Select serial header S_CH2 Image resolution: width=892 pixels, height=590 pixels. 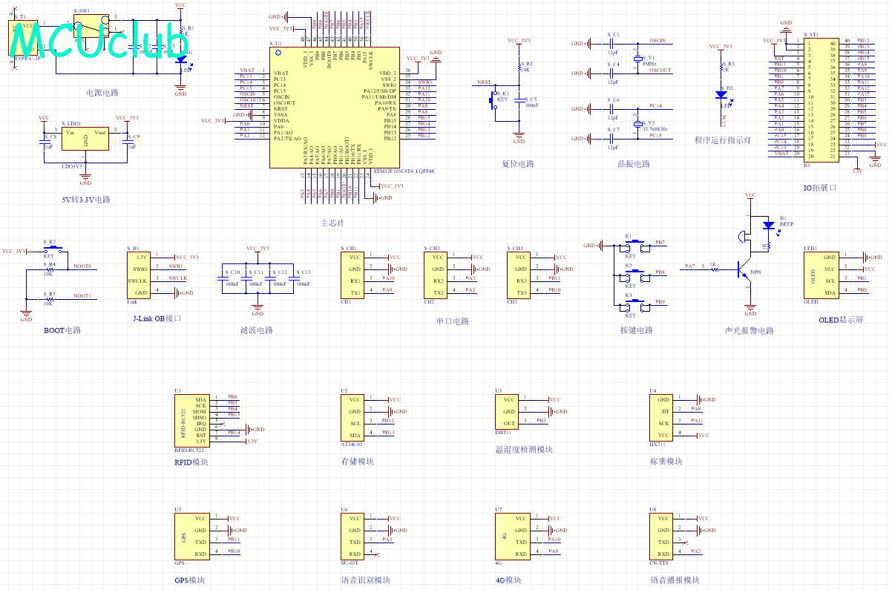pyautogui.click(x=437, y=275)
